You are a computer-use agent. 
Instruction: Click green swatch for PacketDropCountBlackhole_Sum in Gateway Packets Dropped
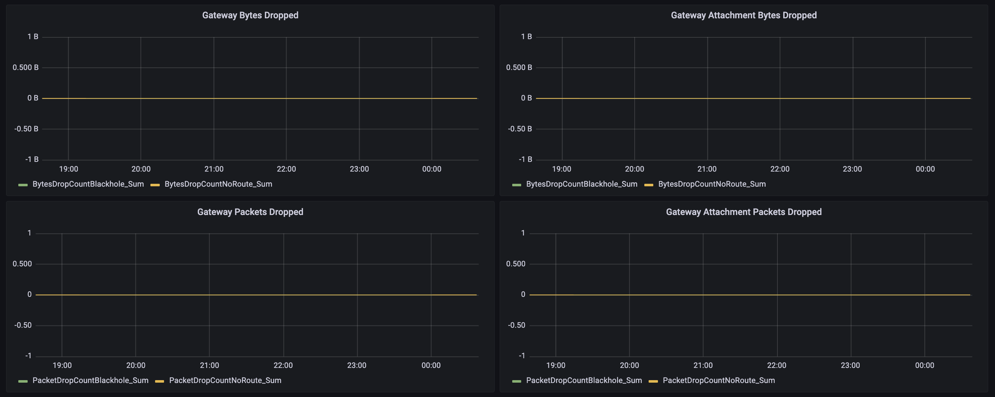23,381
